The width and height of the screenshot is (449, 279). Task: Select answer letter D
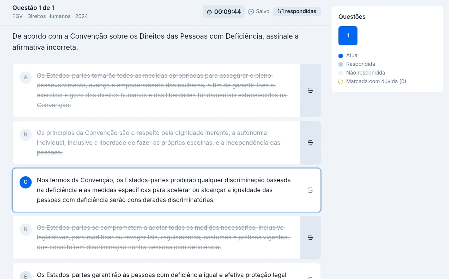[26, 229]
